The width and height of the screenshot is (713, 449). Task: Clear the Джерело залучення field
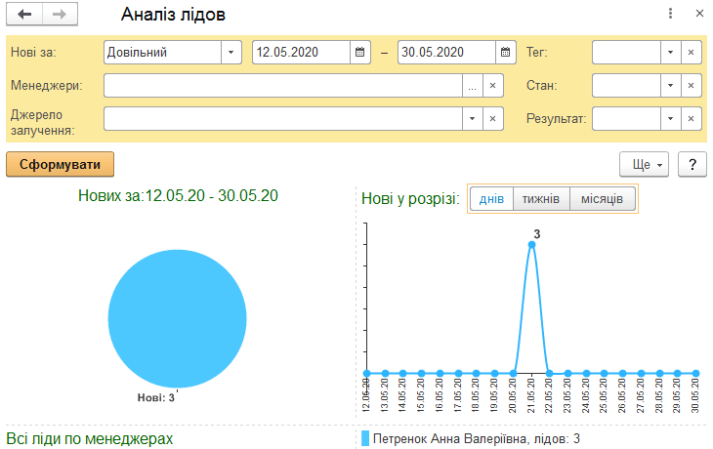click(x=493, y=119)
